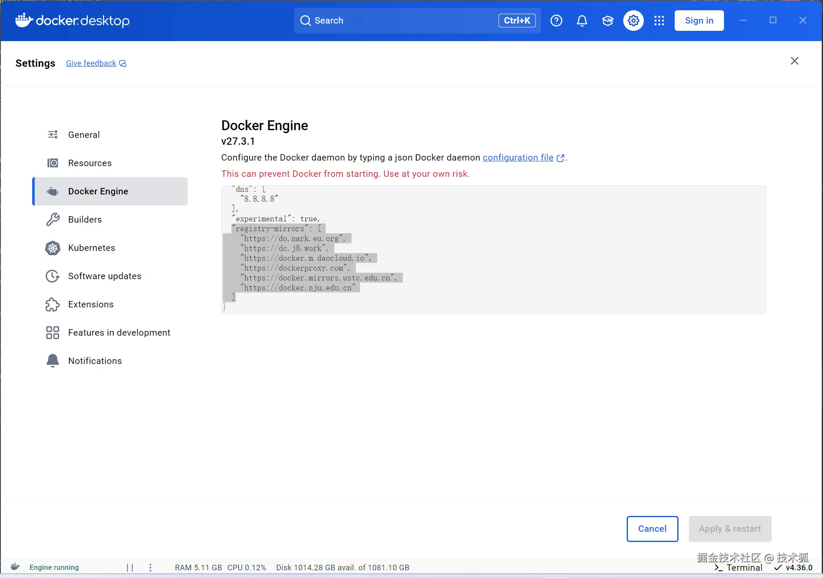Follow the configuration file link

tap(518, 158)
